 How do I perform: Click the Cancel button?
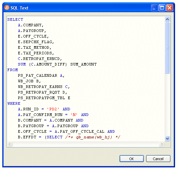[158, 158]
